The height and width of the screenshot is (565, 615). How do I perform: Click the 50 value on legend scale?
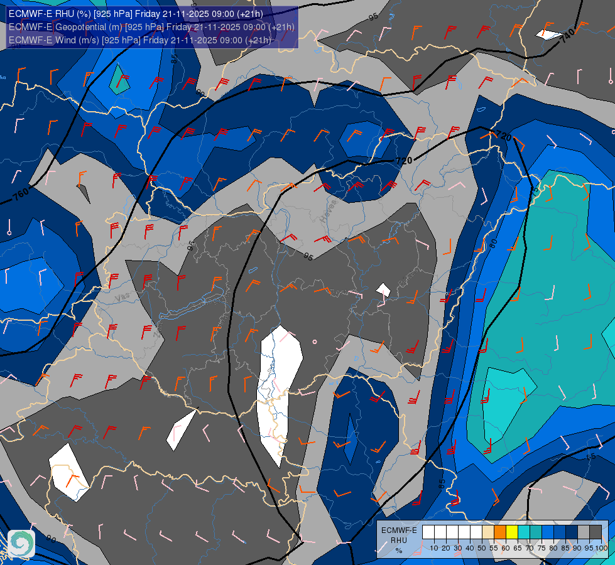482,548
